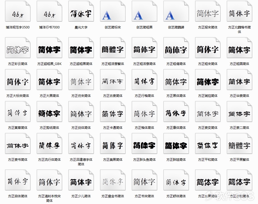Select the 方正剪纸简体 font icon
Viewport: 258px width, 204px height.
[49, 111]
